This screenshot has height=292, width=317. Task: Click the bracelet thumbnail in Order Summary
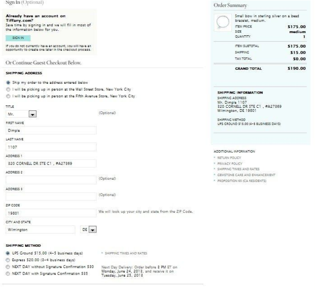point(223,22)
